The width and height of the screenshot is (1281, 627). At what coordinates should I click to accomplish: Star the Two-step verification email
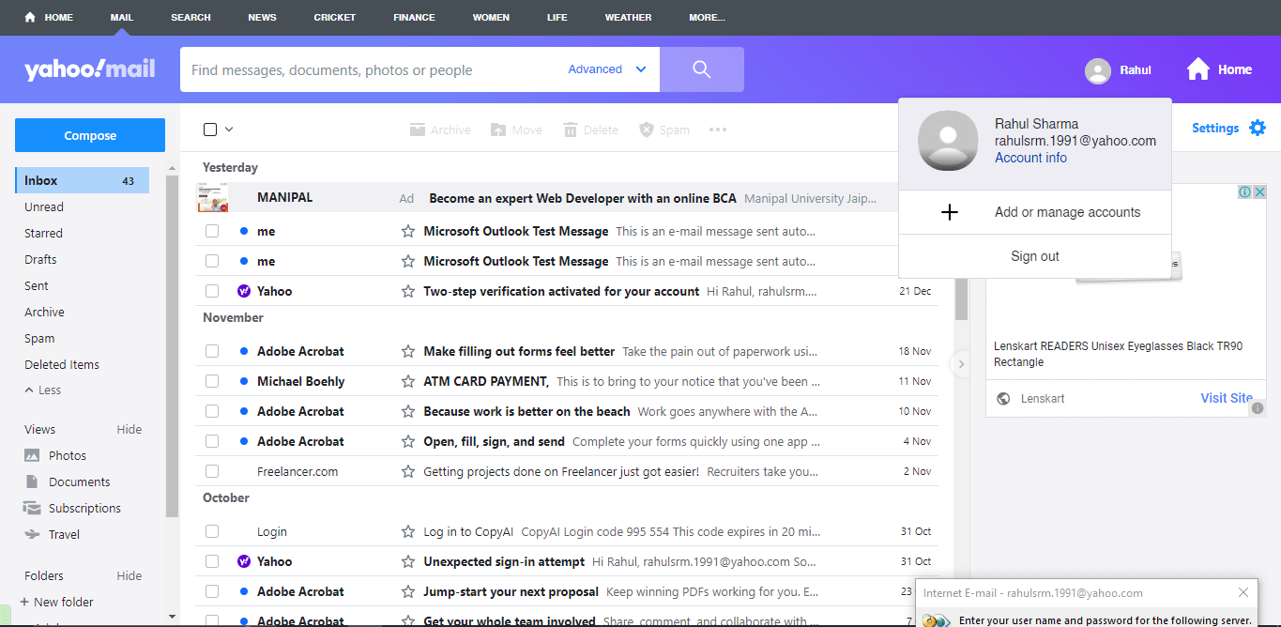pos(408,291)
